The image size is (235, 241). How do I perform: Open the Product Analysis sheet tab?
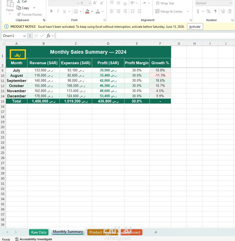(x=103, y=232)
